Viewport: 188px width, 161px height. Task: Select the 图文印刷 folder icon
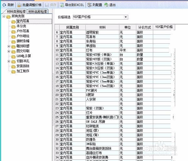13,52
